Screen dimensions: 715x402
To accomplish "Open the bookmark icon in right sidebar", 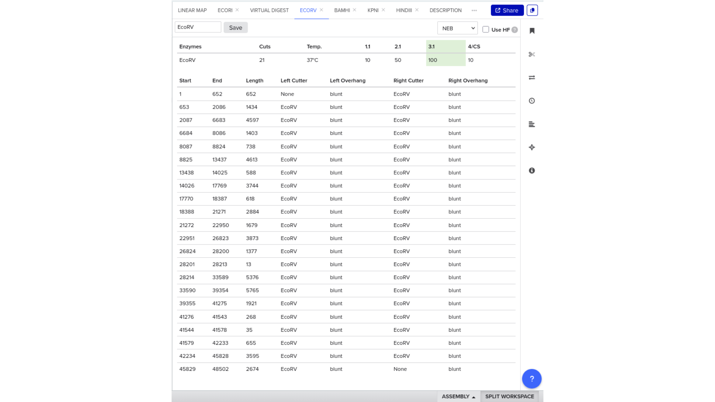I will [532, 31].
